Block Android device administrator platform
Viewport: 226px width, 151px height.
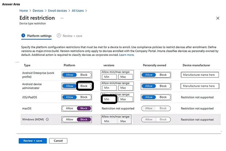[84, 86]
